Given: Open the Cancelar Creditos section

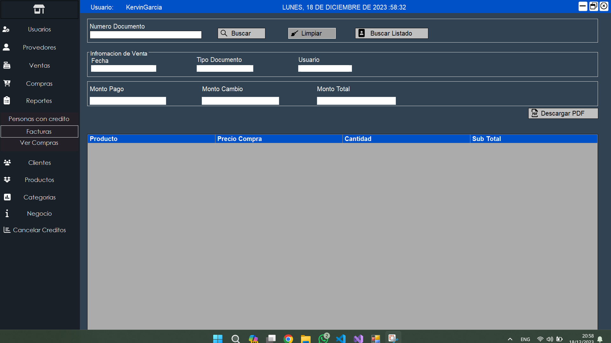Looking at the screenshot, I should (39, 230).
